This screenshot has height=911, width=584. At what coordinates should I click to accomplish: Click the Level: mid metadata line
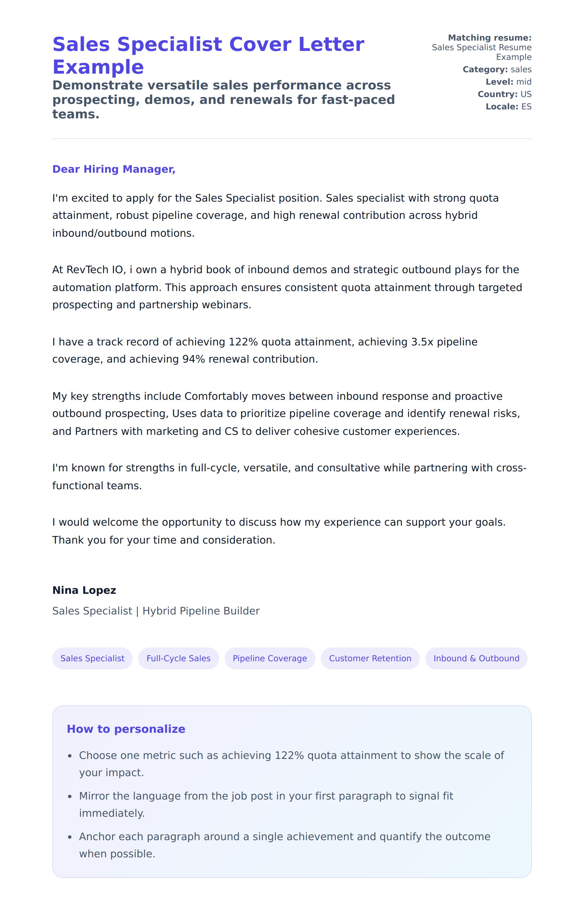pos(508,82)
